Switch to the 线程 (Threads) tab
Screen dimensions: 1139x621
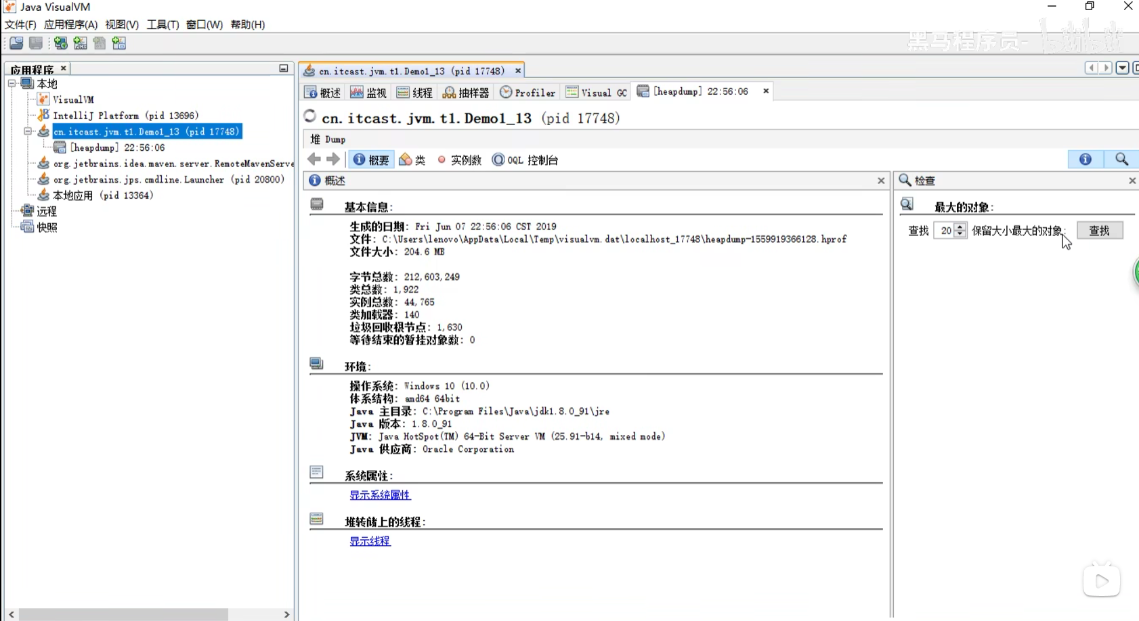tap(414, 93)
